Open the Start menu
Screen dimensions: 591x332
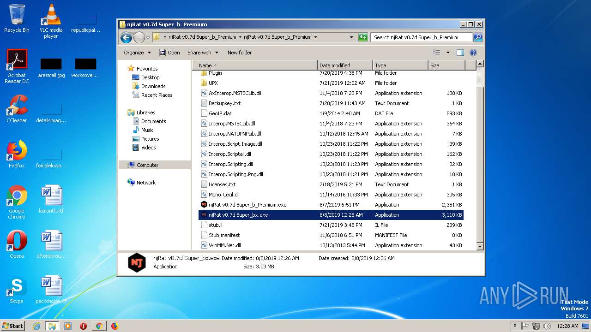click(13, 326)
